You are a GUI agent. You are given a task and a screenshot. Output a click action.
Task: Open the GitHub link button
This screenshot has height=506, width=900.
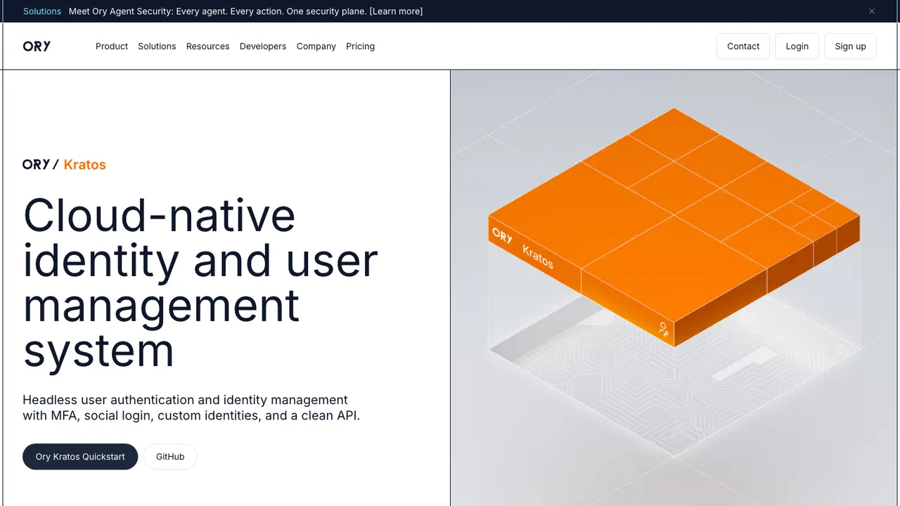pyautogui.click(x=170, y=457)
